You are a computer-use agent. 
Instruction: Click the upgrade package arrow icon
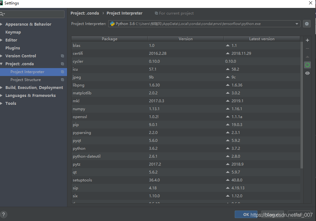(x=307, y=57)
